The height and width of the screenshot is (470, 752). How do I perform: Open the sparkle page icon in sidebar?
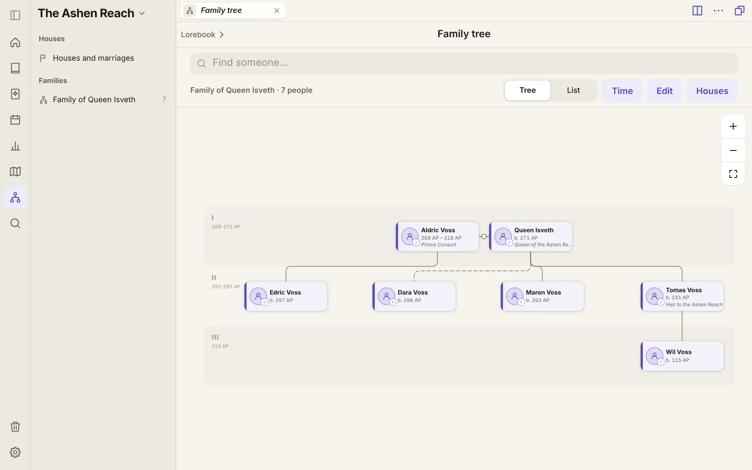pos(15,94)
